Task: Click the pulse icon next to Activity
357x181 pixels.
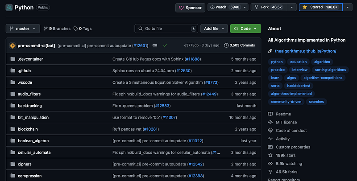Action: (270, 139)
